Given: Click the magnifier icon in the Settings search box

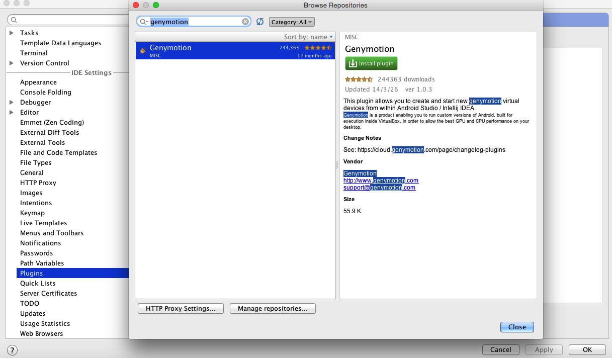Looking at the screenshot, I should coord(14,20).
